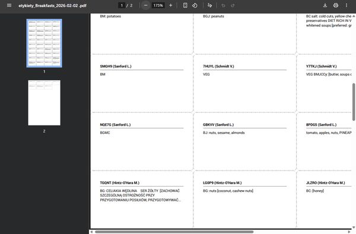
Task: Click the VEG text under 7HUYL
Action: [x=206, y=75]
